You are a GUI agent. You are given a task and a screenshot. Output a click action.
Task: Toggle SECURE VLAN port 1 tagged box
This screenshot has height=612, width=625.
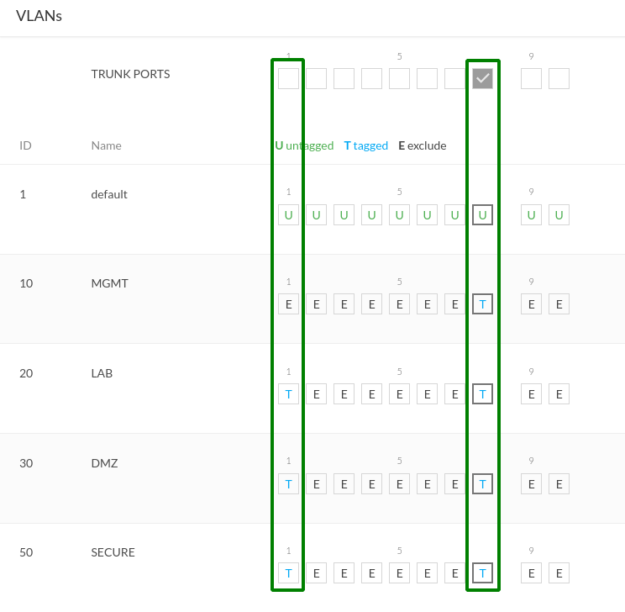click(288, 573)
